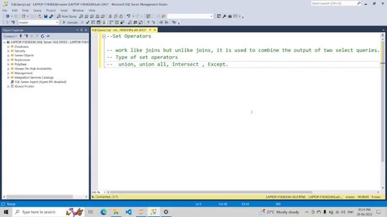Switch output to Results to File
This screenshot has width=387, height=217.
point(141,22)
